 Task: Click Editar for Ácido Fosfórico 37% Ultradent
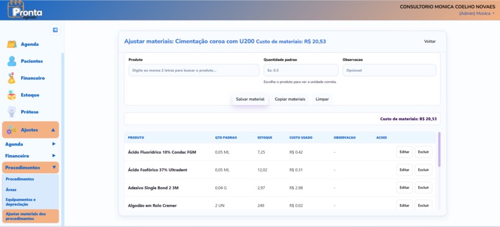coord(404,169)
